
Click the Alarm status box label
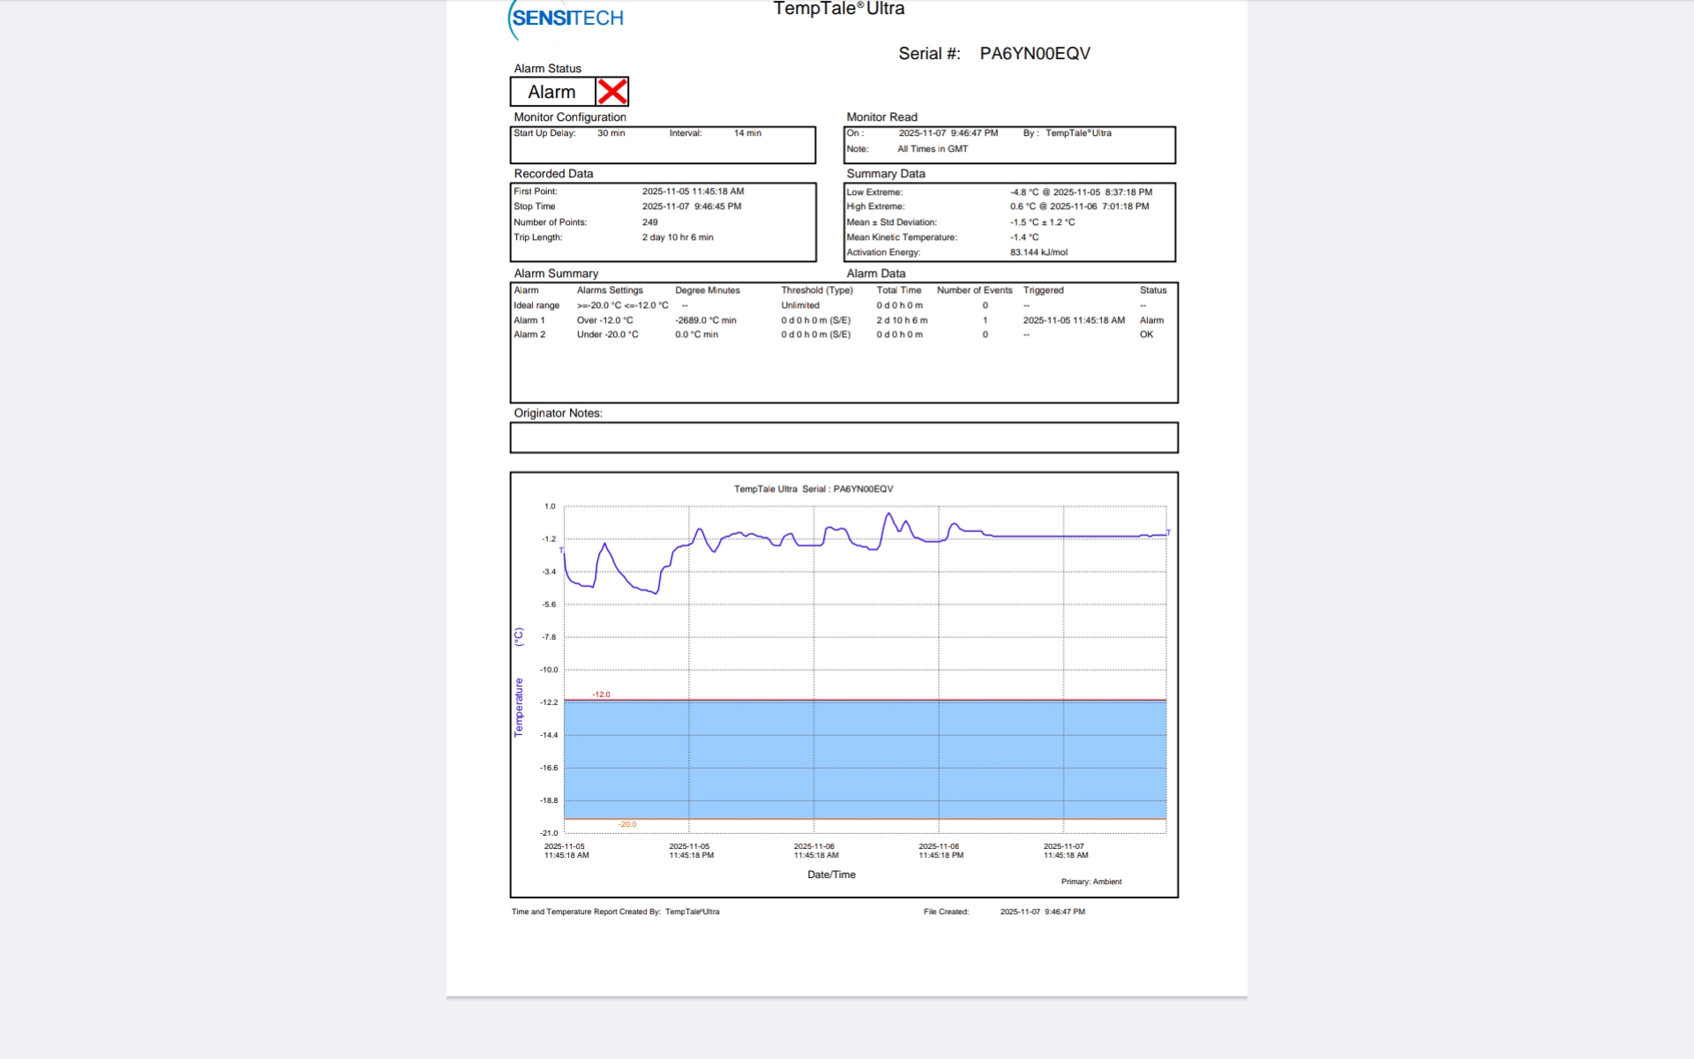click(x=551, y=92)
